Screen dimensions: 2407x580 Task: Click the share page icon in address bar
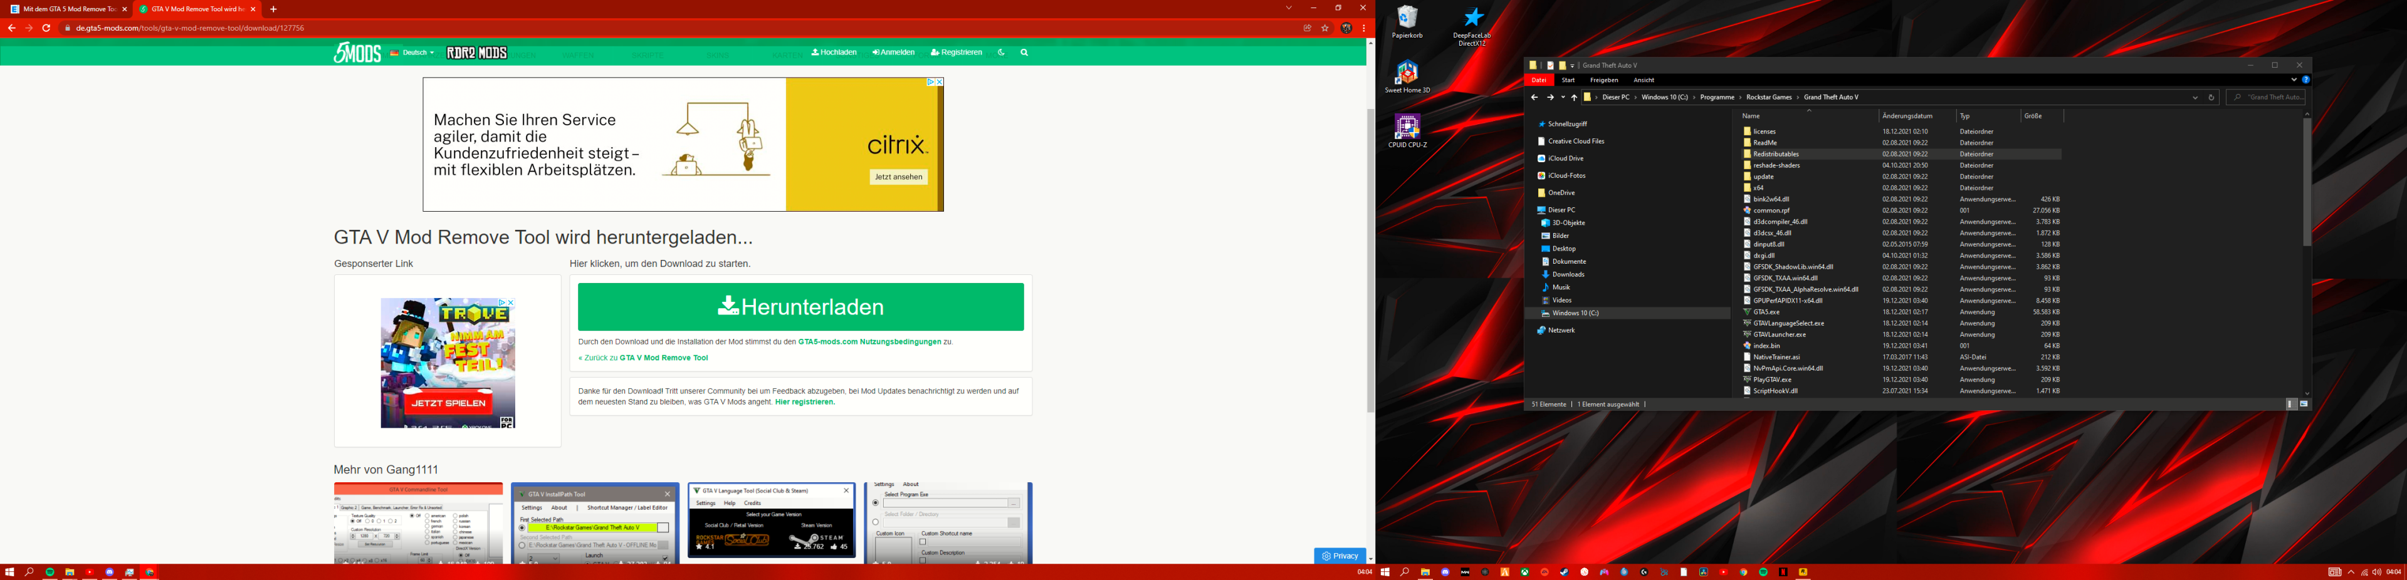tap(1307, 28)
